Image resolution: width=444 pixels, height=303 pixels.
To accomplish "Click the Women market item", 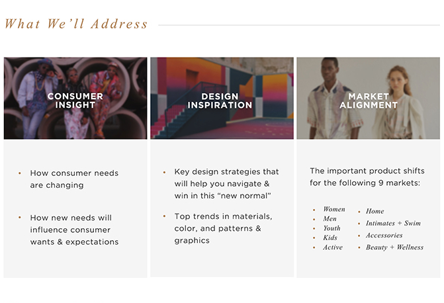I will 334,209.
